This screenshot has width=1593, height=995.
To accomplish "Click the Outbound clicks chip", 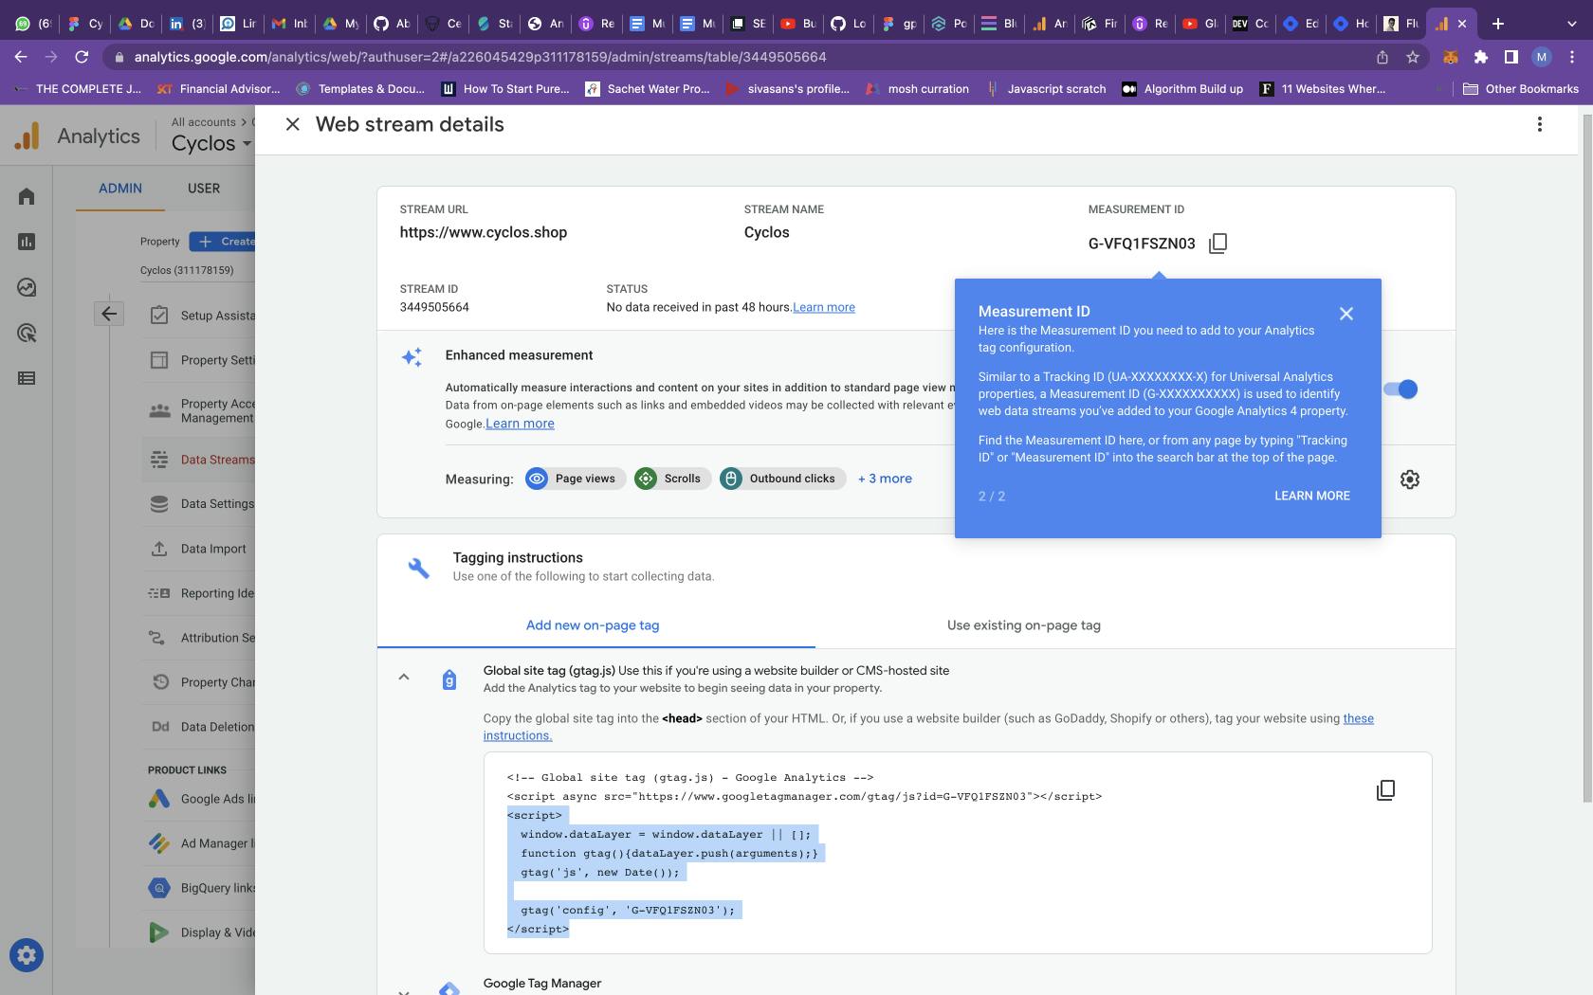I will tap(782, 479).
